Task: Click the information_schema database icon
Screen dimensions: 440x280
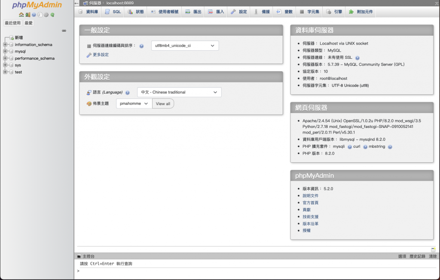Action: click(x=11, y=45)
